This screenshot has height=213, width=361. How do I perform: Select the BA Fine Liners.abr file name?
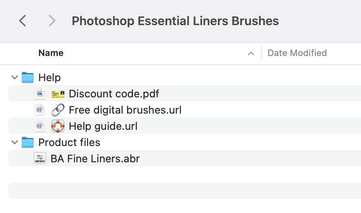point(95,159)
